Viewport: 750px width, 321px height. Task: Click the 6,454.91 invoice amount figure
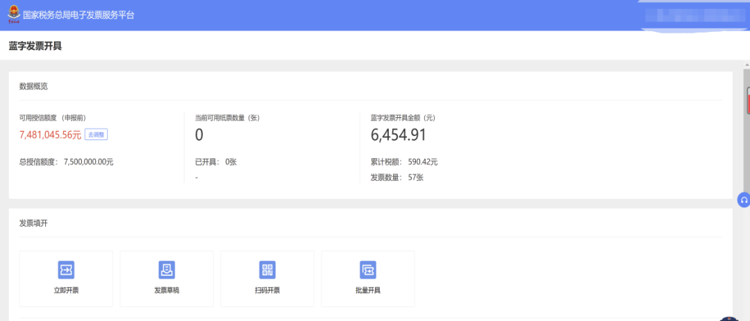coord(399,135)
